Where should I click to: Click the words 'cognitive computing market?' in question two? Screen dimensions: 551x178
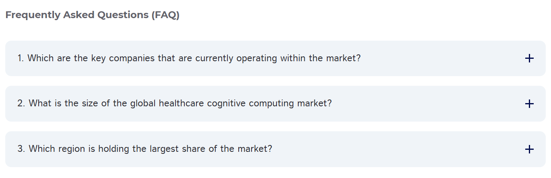point(269,103)
